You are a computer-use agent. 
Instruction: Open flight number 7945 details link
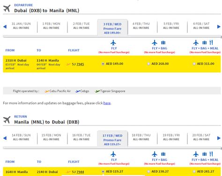(80, 64)
